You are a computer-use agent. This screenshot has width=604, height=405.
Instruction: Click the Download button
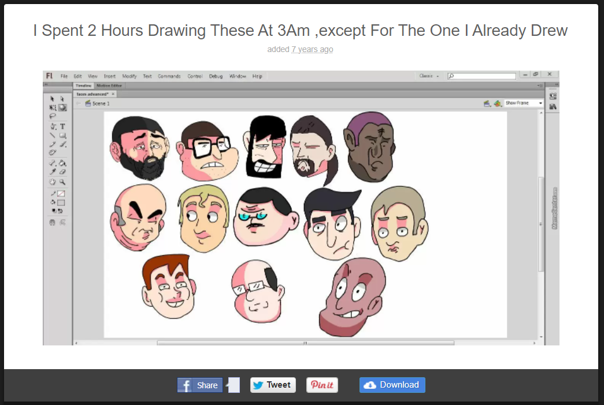tap(392, 385)
